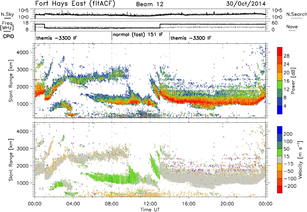Pick the gray -15 to 15 Velocity swatch
The width and height of the screenshot is (307, 212).
pyautogui.click(x=280, y=160)
